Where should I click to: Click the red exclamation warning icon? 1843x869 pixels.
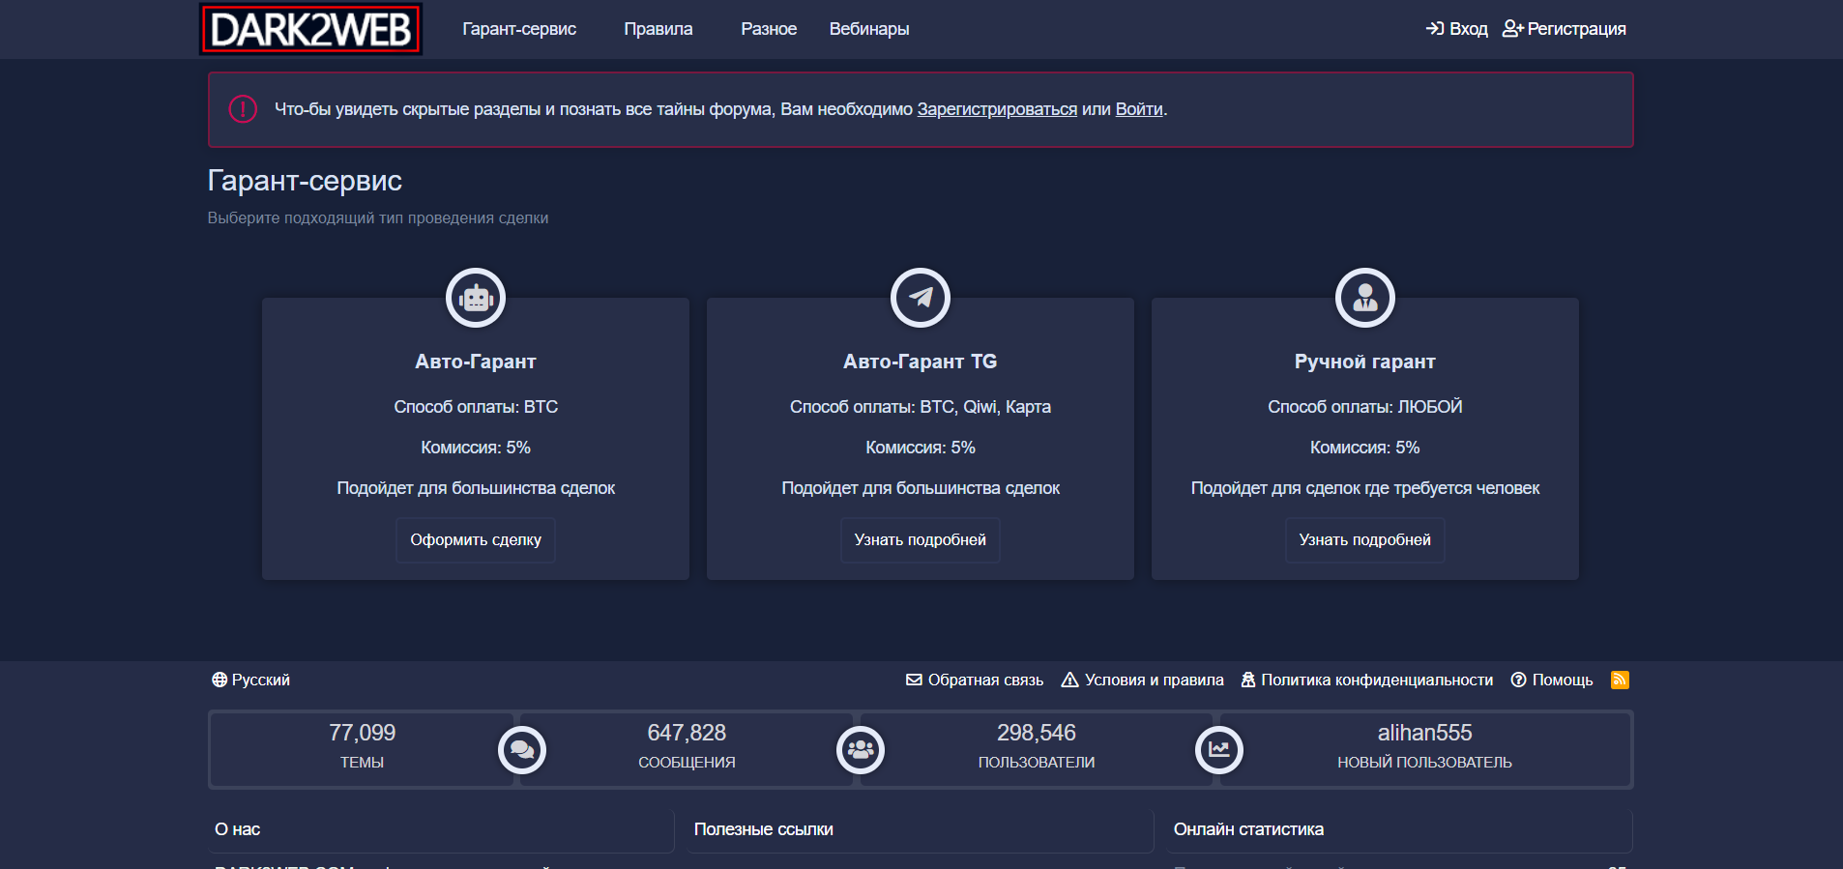[x=243, y=109]
